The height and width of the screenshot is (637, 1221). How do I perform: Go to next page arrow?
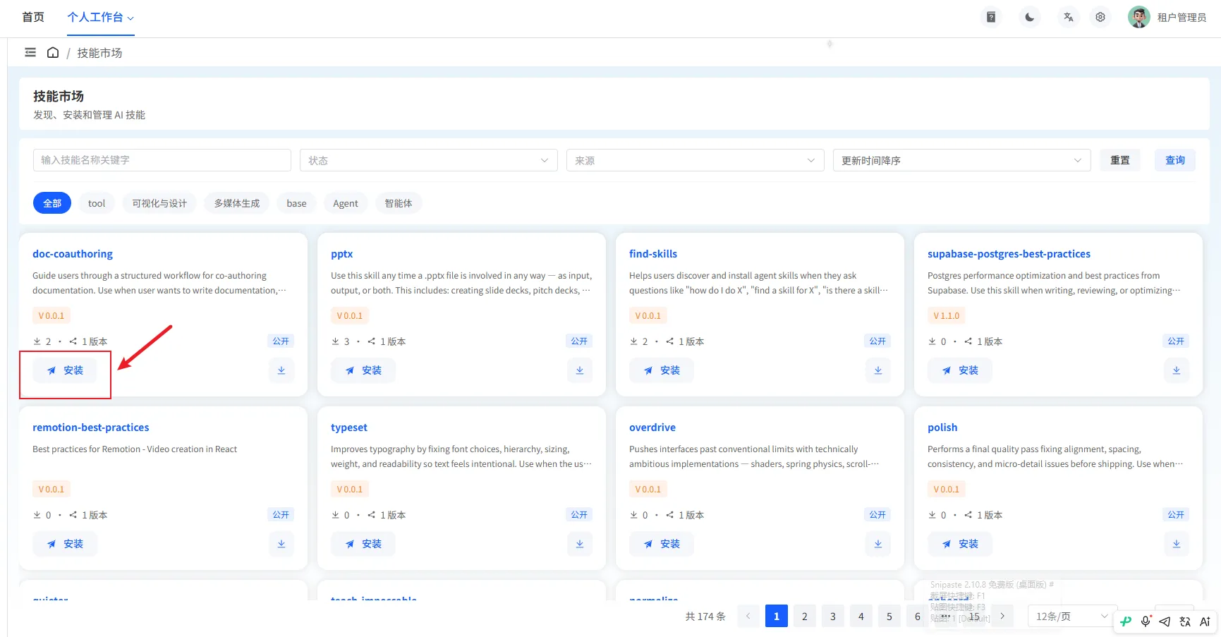click(1002, 617)
